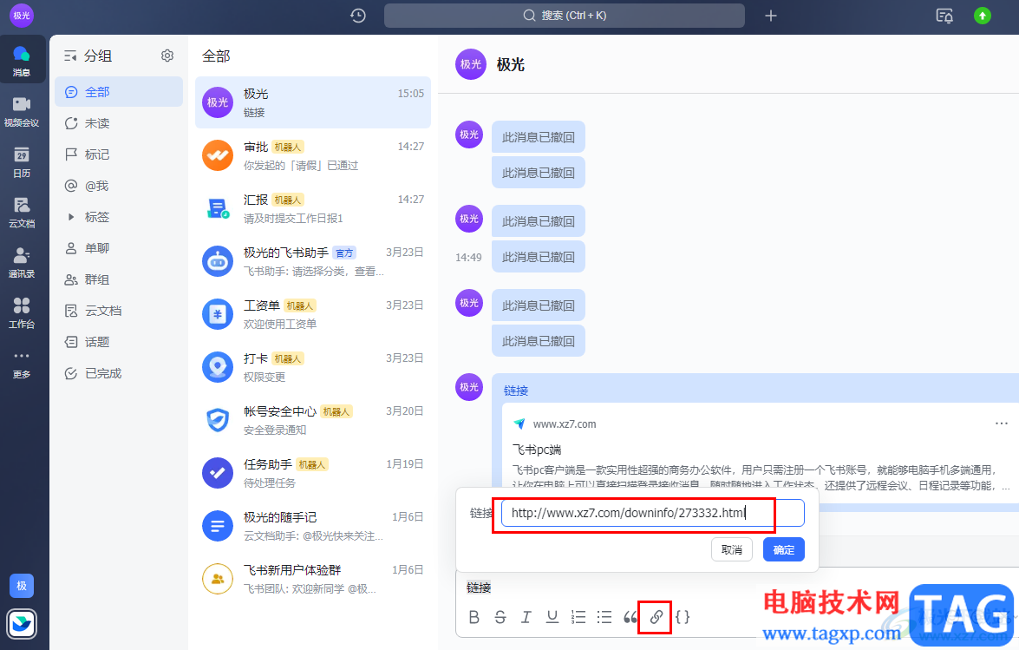Click the 14:49 recalled message bubble

(x=538, y=257)
